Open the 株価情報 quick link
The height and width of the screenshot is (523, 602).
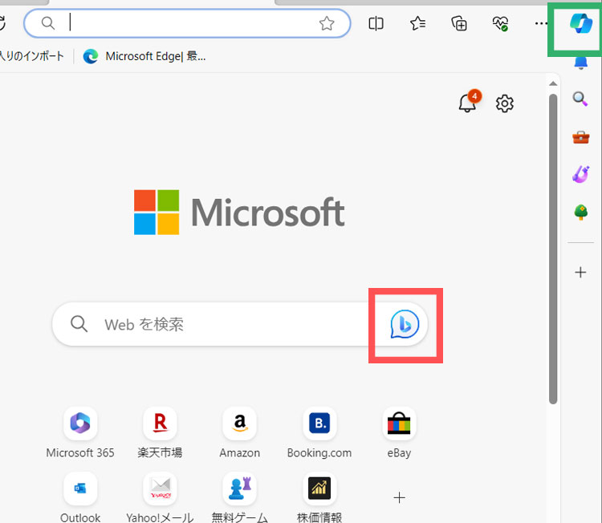click(x=319, y=497)
